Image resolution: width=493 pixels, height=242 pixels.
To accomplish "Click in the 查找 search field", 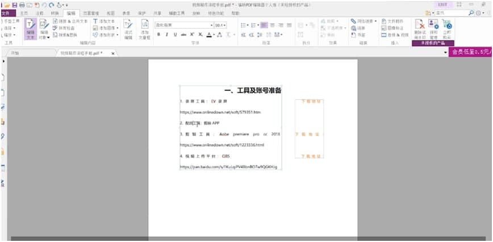I will 452,13.
